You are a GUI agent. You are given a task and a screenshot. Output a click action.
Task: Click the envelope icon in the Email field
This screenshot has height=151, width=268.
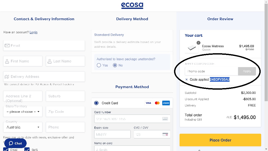(x=7, y=45)
